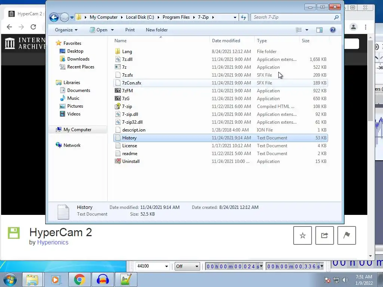This screenshot has height=287, width=383.
Task: Select the Uninstall application icon
Action: [x=118, y=161]
